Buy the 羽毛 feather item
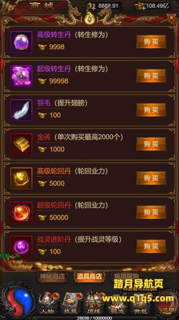 point(151,110)
